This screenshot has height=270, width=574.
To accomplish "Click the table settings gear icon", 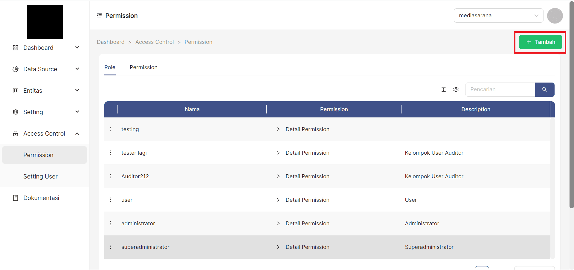I will pos(456,89).
